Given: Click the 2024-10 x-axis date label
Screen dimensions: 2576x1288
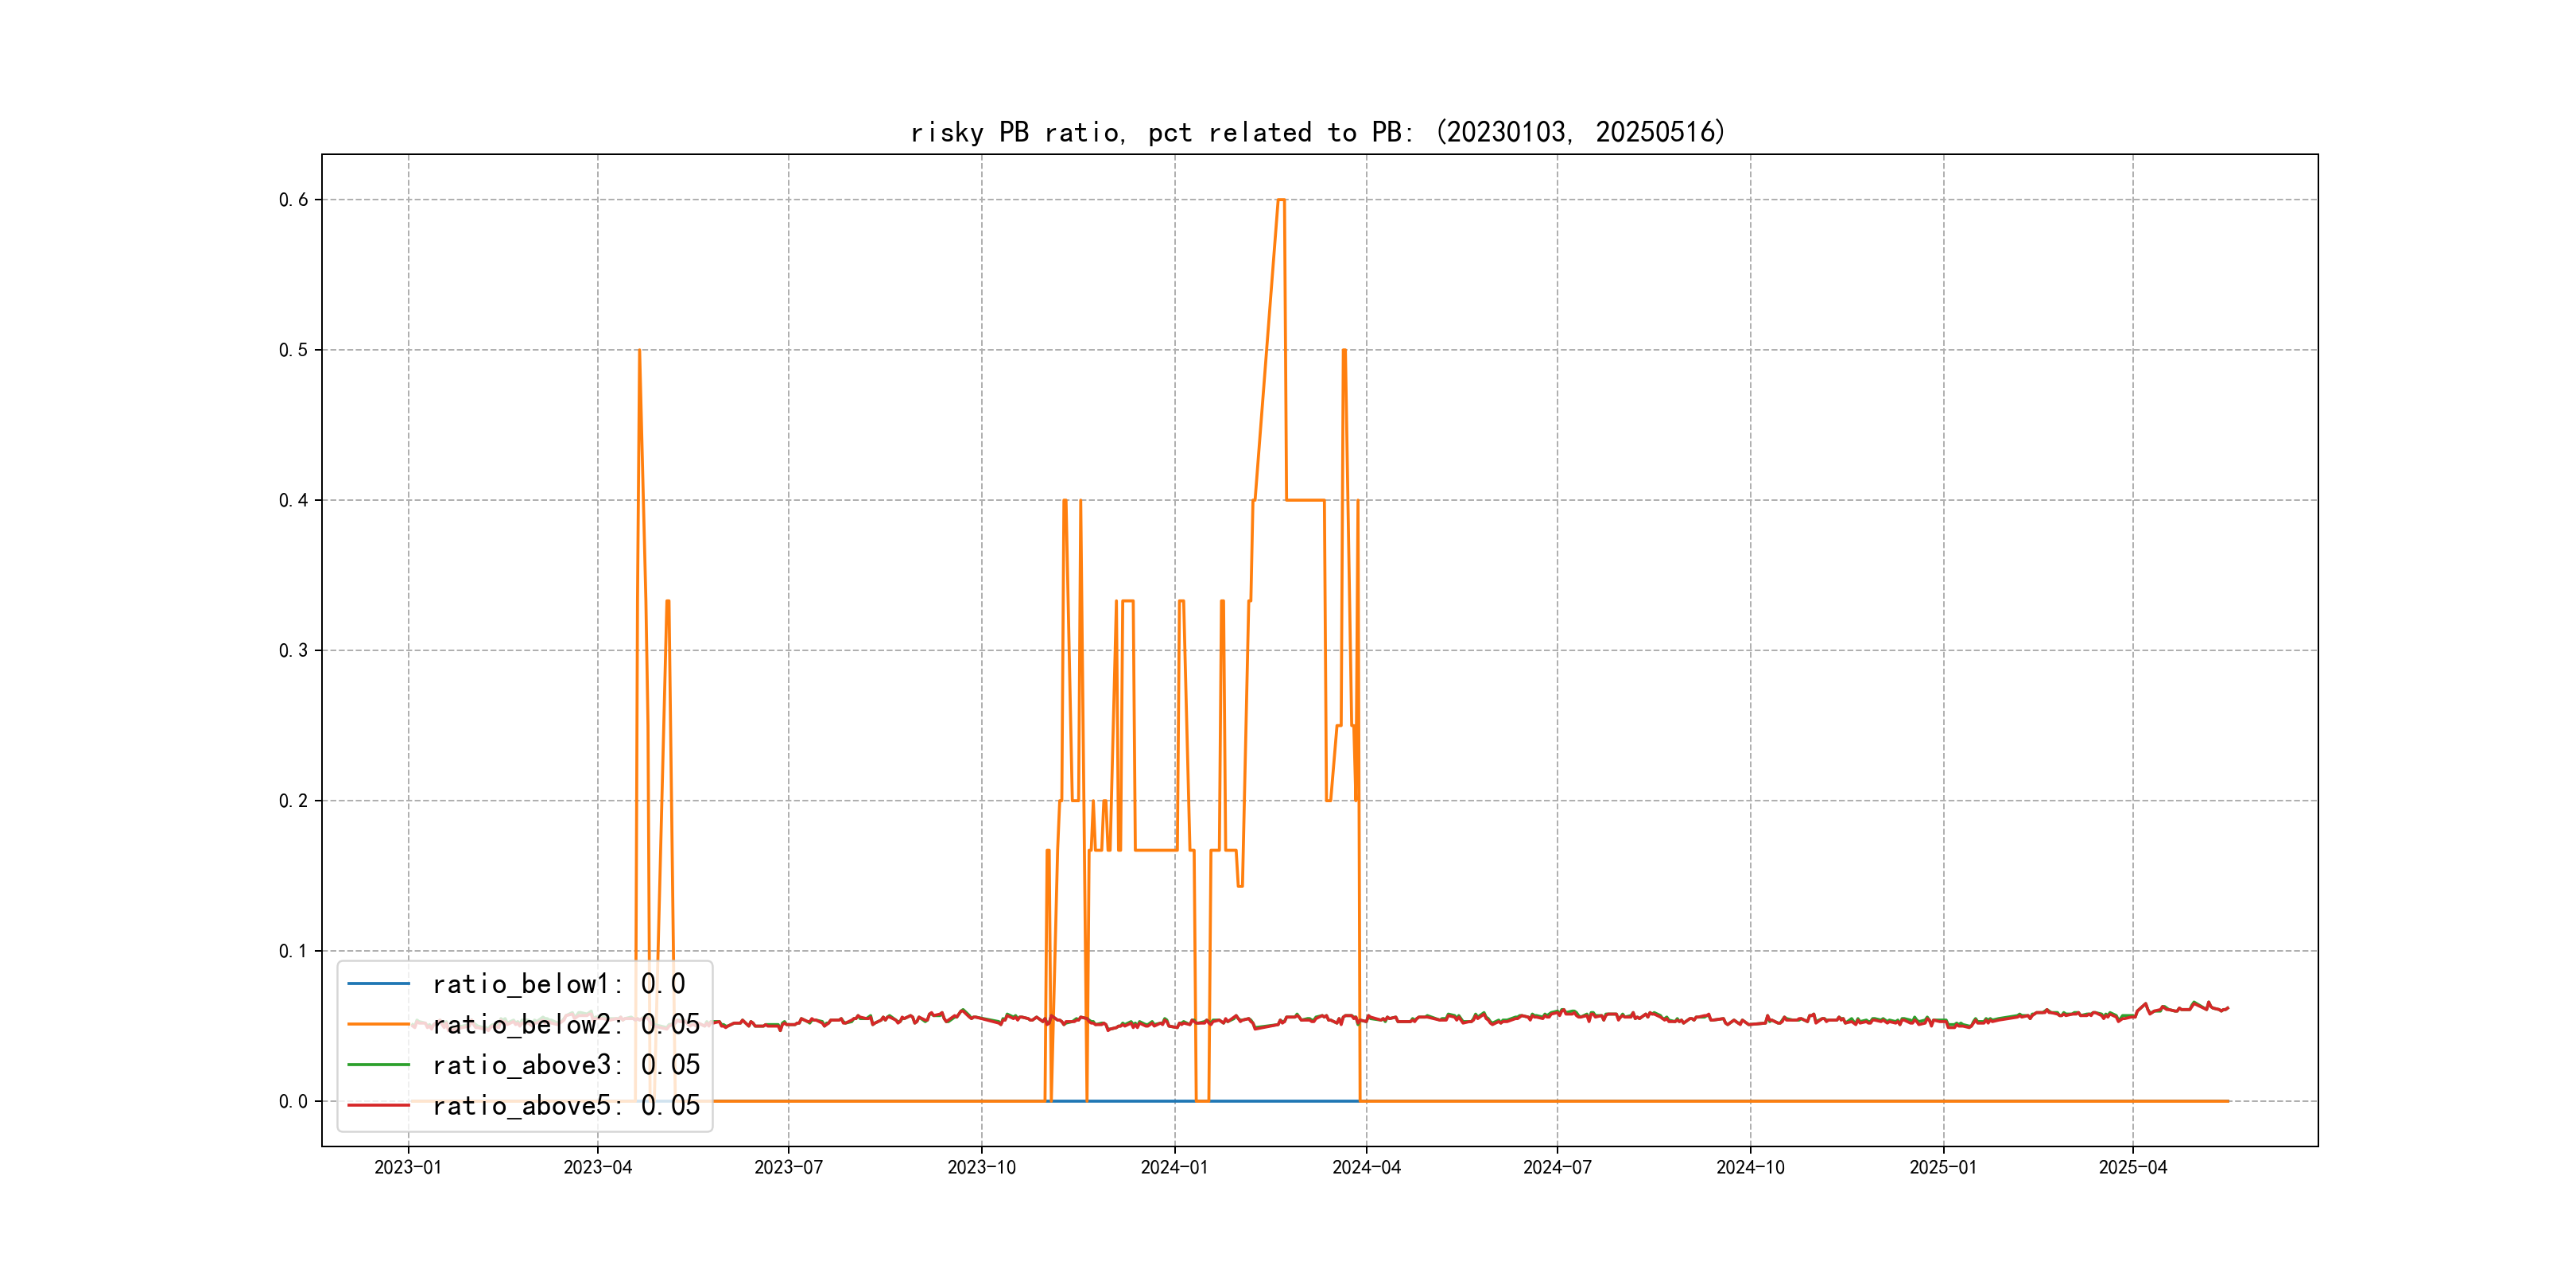Looking at the screenshot, I should 1750,1168.
